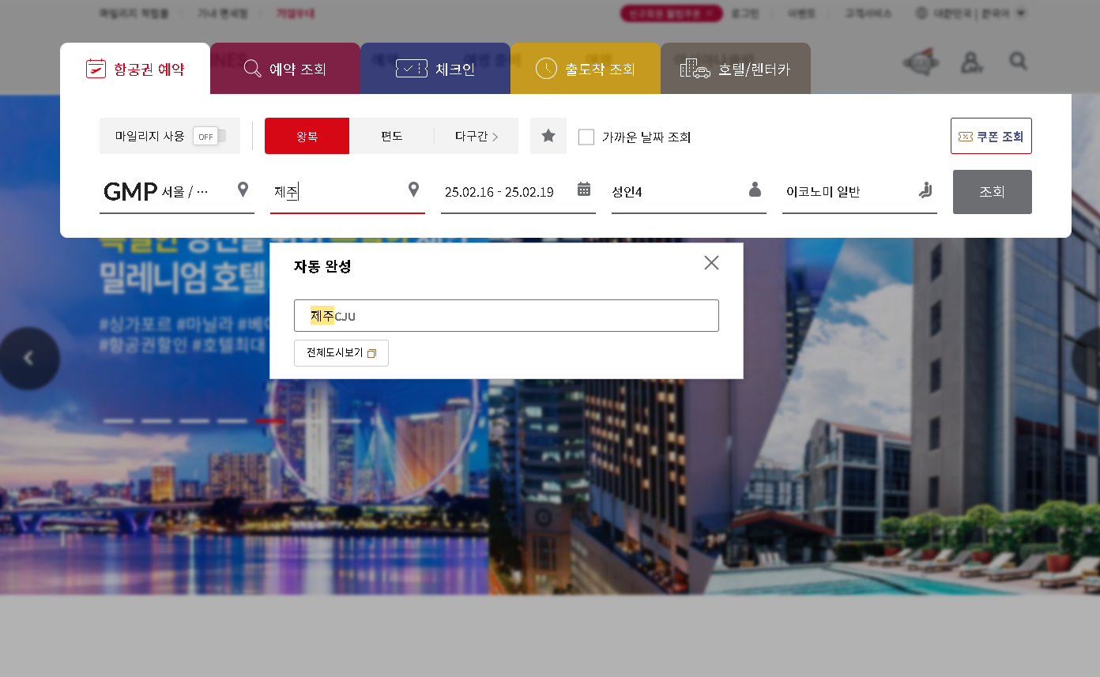Click the red carousel dot indicator
This screenshot has height=677, width=1100.
(x=269, y=421)
